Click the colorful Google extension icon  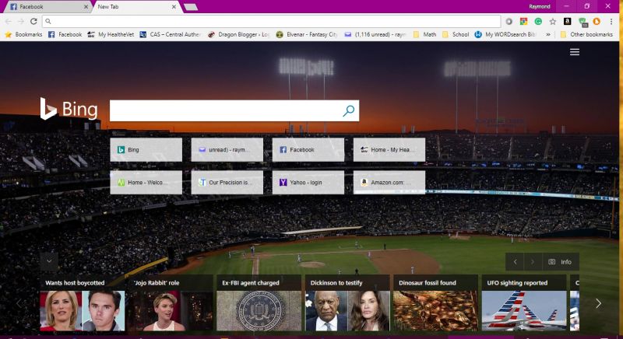pos(523,22)
